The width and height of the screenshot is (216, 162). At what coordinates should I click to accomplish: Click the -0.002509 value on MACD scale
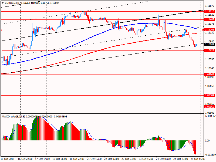[210, 155]
